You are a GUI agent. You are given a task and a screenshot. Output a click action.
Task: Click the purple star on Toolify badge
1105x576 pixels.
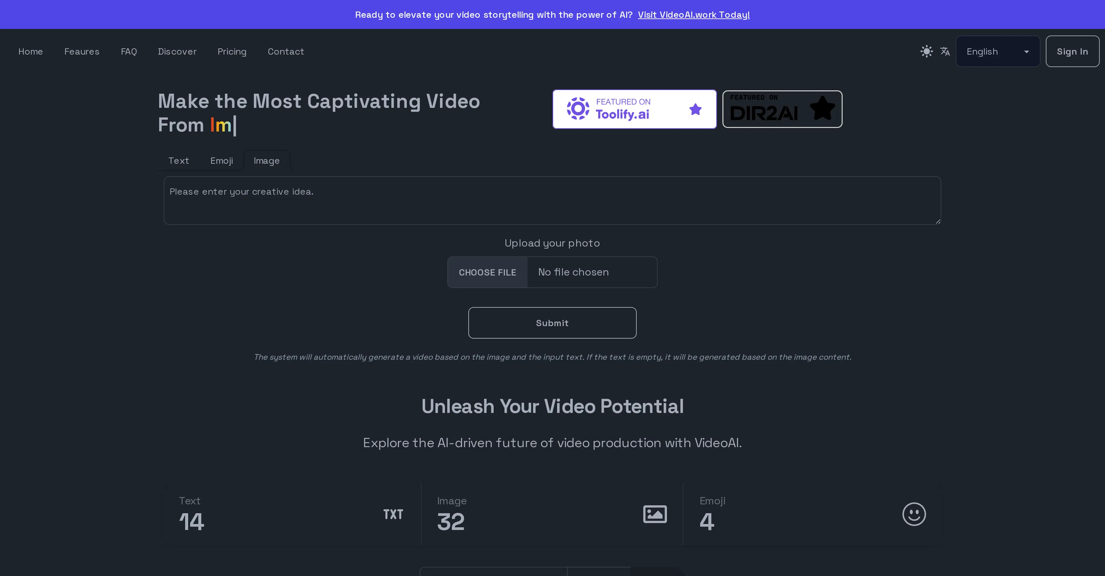695,109
